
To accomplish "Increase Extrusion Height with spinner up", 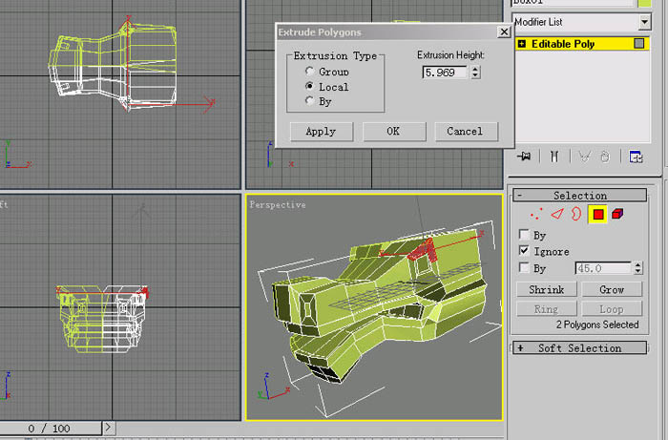I will coord(475,69).
